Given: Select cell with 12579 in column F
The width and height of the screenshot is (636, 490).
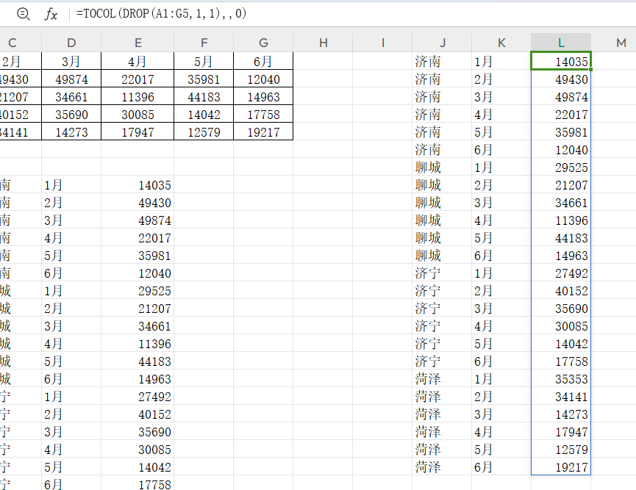Looking at the screenshot, I should [x=204, y=131].
